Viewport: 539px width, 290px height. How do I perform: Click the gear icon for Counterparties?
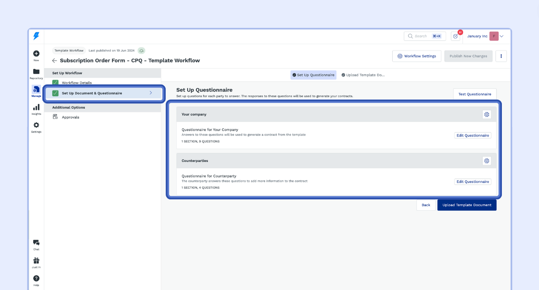pos(486,161)
